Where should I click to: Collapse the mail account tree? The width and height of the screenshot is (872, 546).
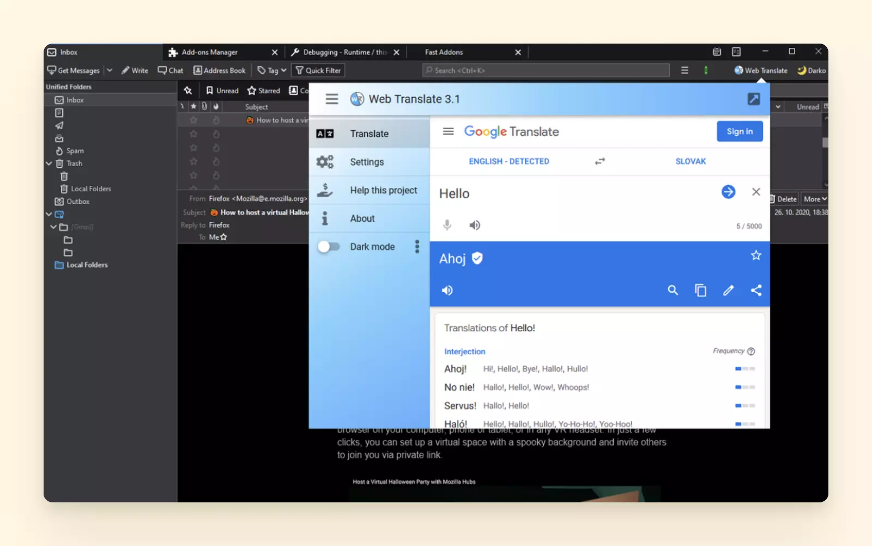(49, 214)
